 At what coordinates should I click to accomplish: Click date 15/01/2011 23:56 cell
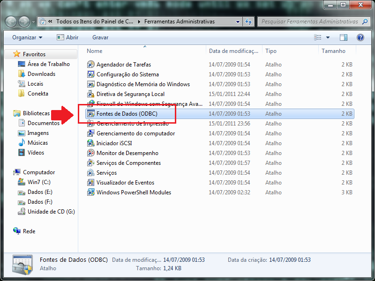229,124
